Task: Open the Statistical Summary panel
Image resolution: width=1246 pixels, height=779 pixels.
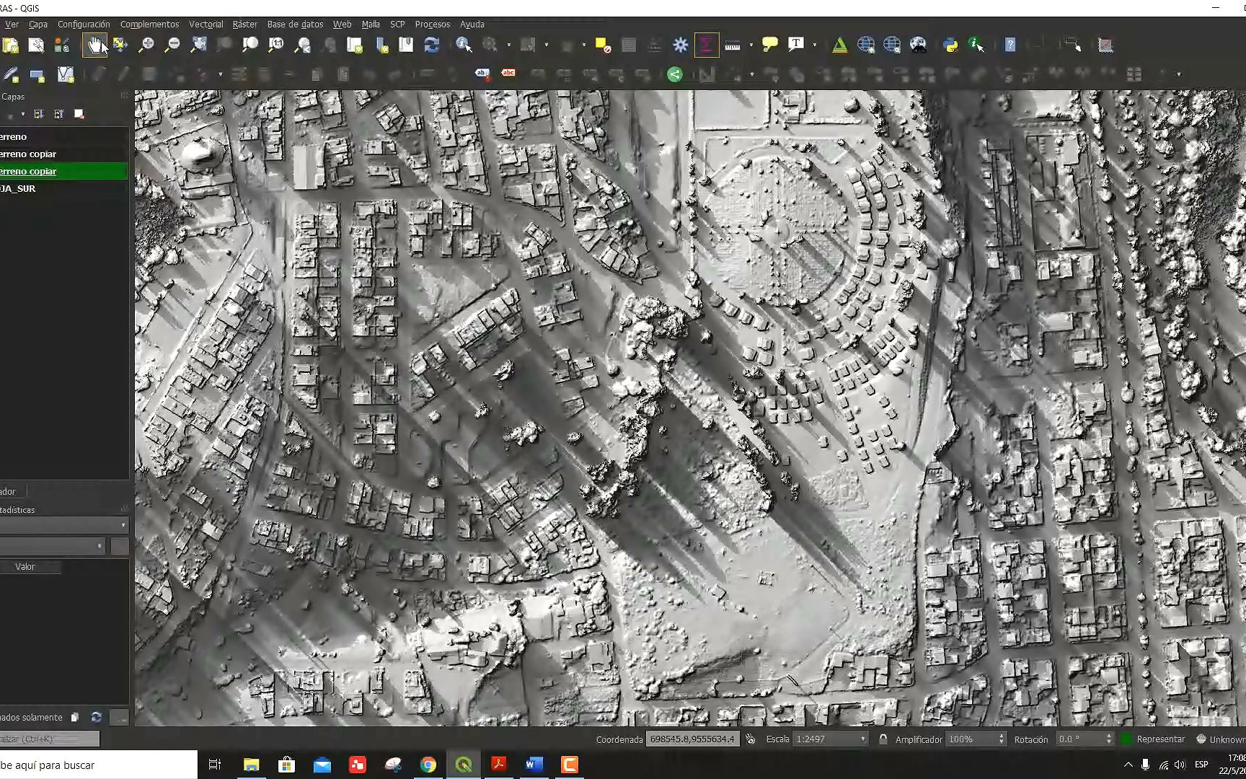Action: tap(707, 45)
